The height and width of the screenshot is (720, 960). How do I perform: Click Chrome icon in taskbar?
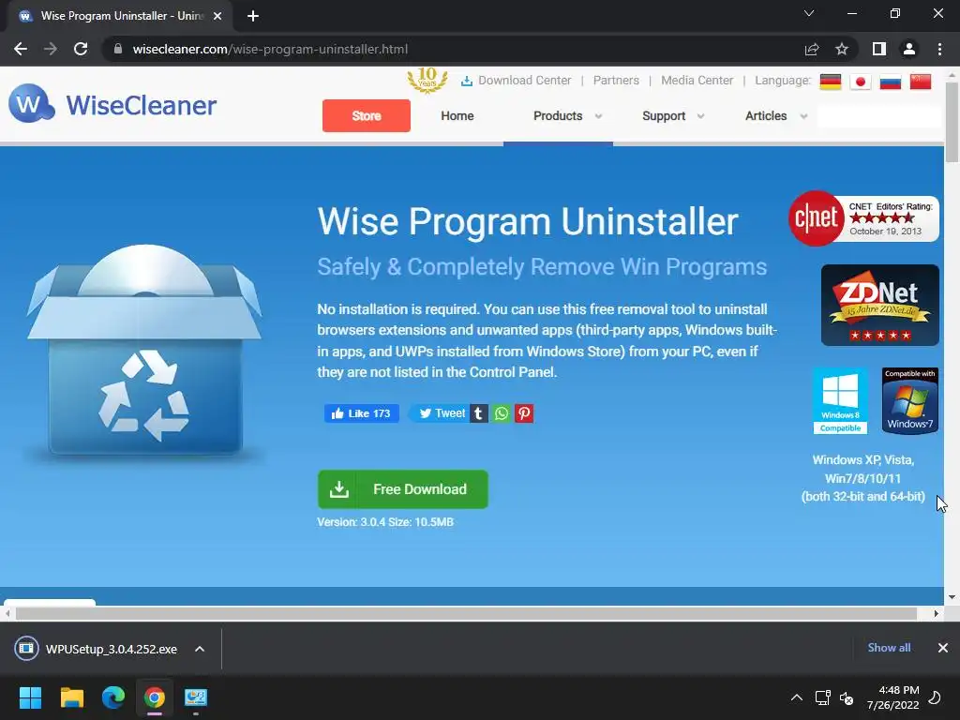pos(155,697)
